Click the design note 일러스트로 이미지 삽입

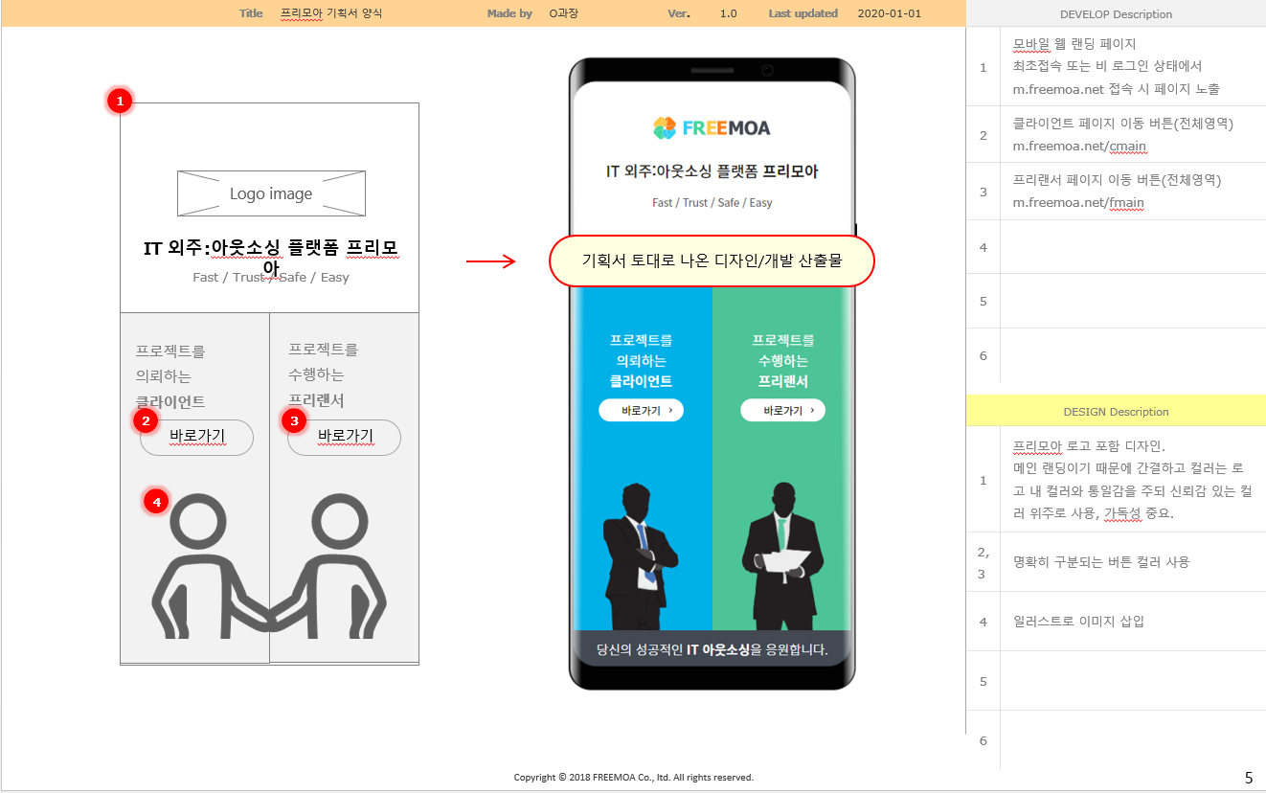point(1078,622)
